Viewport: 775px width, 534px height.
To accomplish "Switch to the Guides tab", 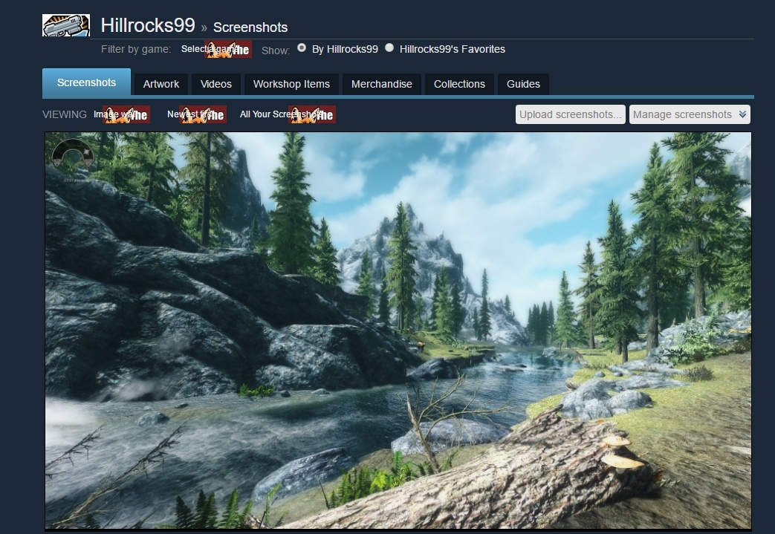I will coord(523,84).
